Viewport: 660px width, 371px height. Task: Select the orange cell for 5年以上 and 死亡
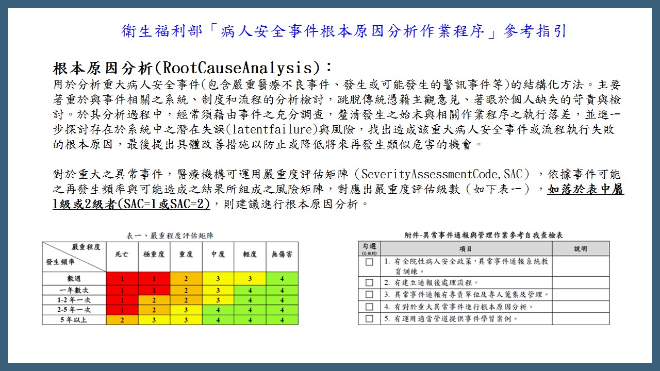coord(122,320)
